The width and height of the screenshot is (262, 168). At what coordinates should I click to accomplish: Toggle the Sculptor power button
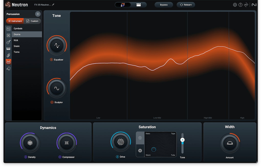(x=52, y=102)
